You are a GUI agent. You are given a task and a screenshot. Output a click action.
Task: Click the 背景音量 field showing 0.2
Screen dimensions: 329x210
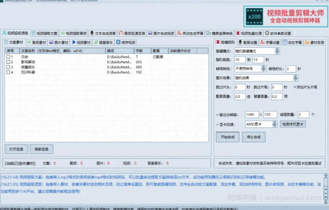pos(277,97)
